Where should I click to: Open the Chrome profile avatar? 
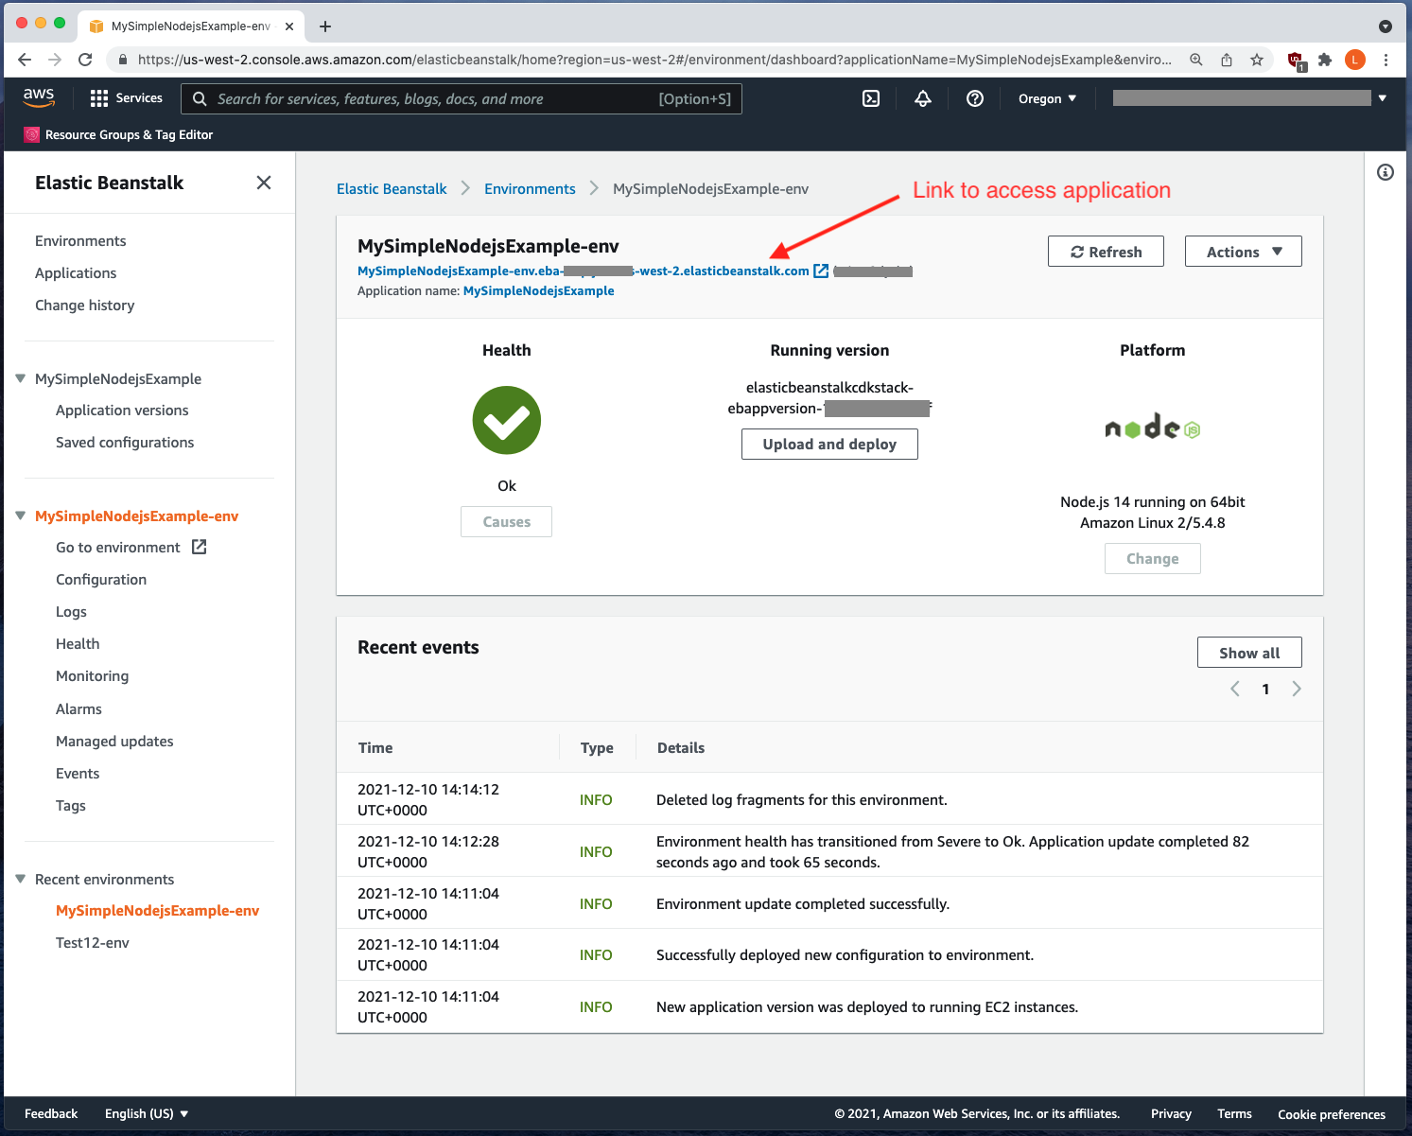click(1355, 60)
